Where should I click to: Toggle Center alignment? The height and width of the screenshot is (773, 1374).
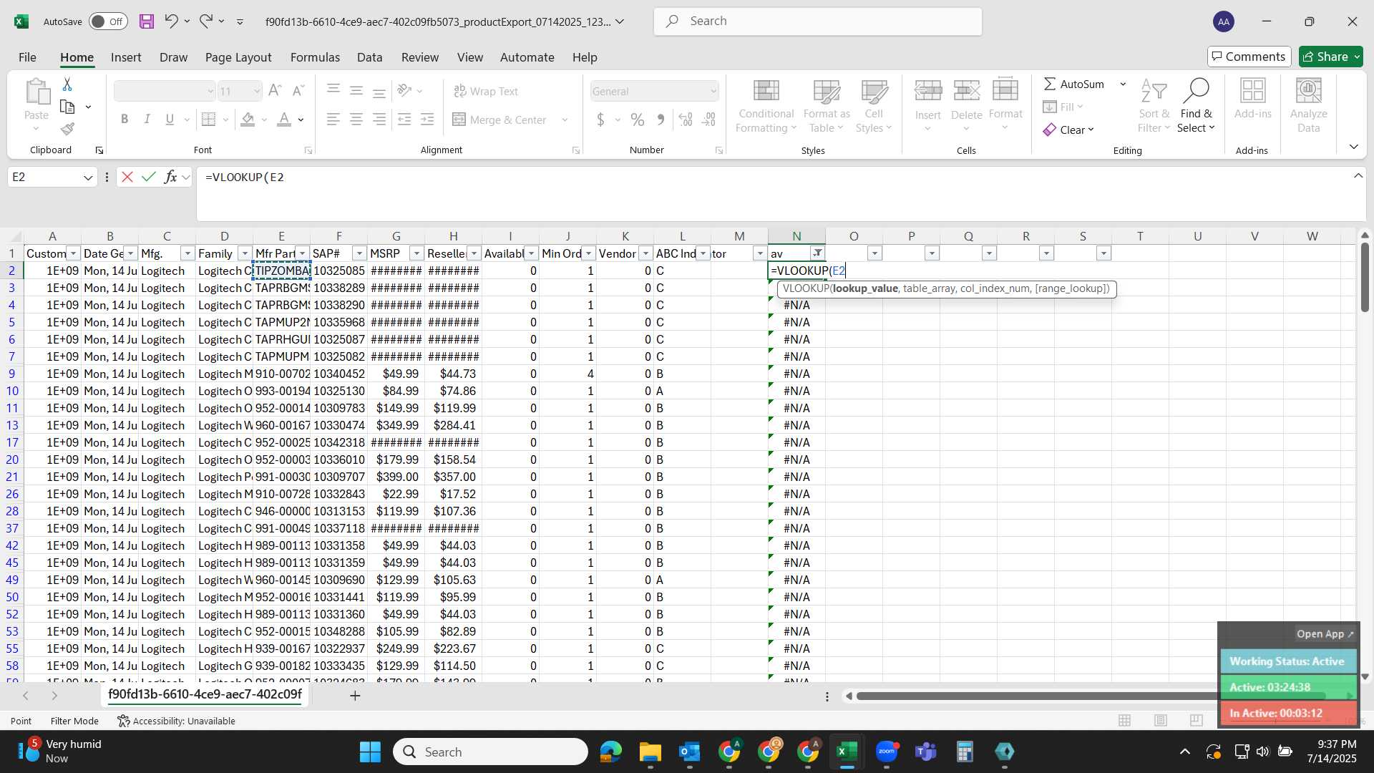356,120
